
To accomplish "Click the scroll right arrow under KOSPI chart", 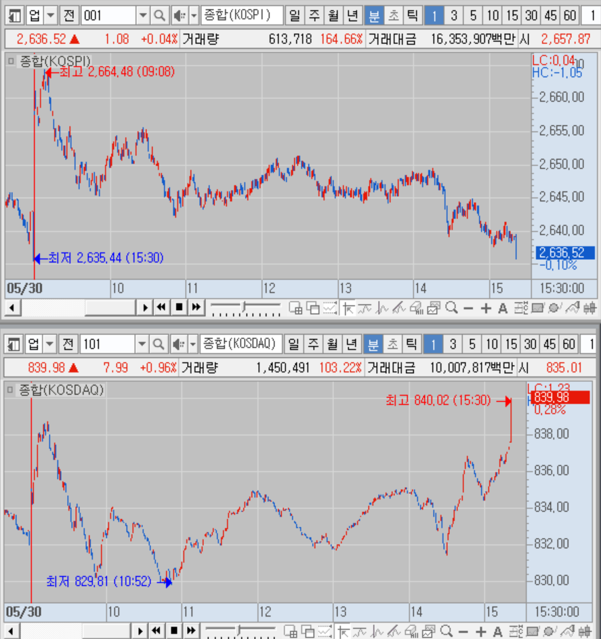I will (x=144, y=307).
